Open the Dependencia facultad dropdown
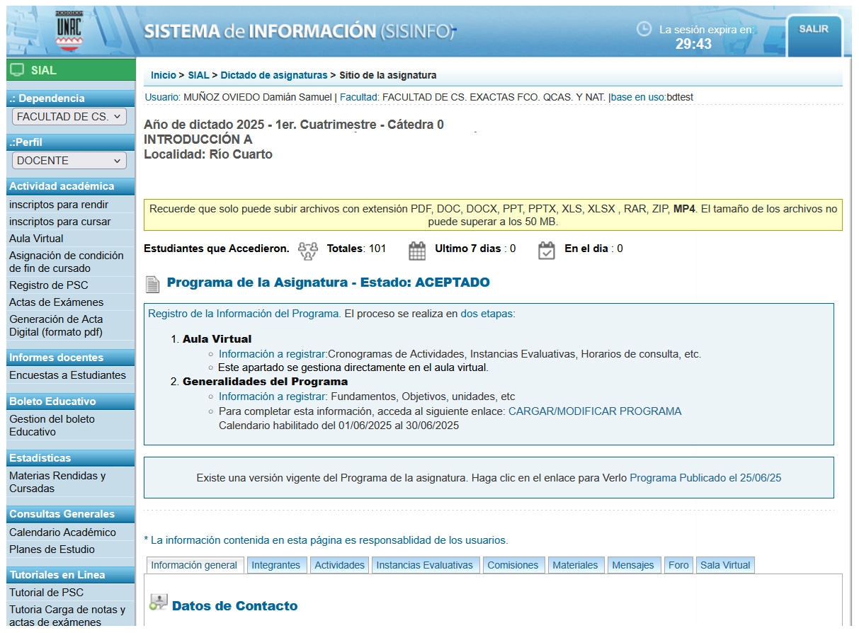The image size is (859, 633). (x=69, y=117)
